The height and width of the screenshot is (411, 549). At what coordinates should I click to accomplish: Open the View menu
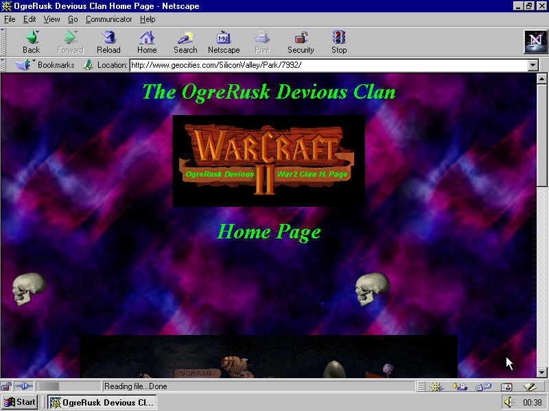(51, 19)
